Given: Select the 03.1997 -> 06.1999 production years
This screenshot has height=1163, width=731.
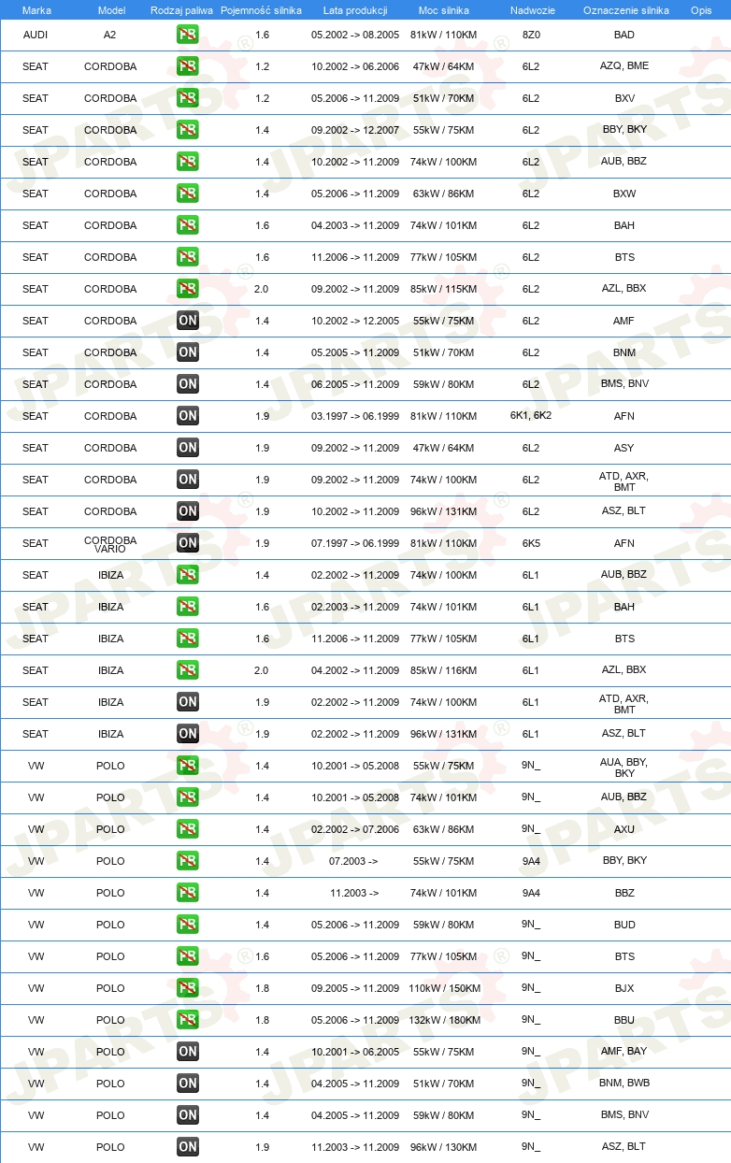Looking at the screenshot, I should point(355,416).
